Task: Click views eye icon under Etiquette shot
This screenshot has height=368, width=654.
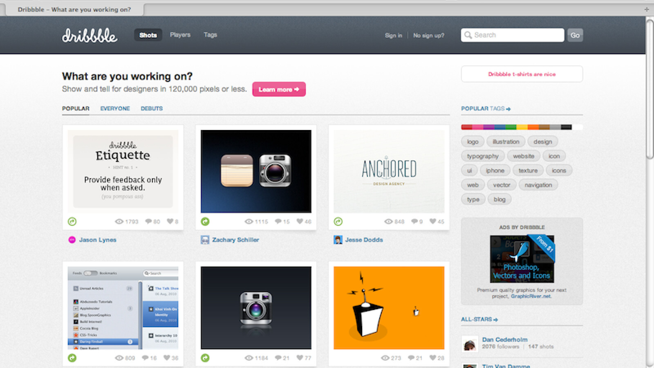Action: tap(119, 222)
